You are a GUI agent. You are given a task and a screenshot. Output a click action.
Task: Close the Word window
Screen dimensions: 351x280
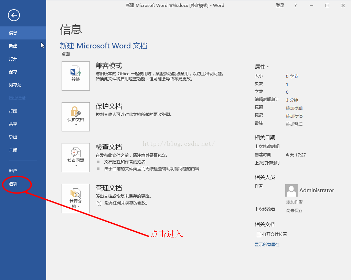343,5
